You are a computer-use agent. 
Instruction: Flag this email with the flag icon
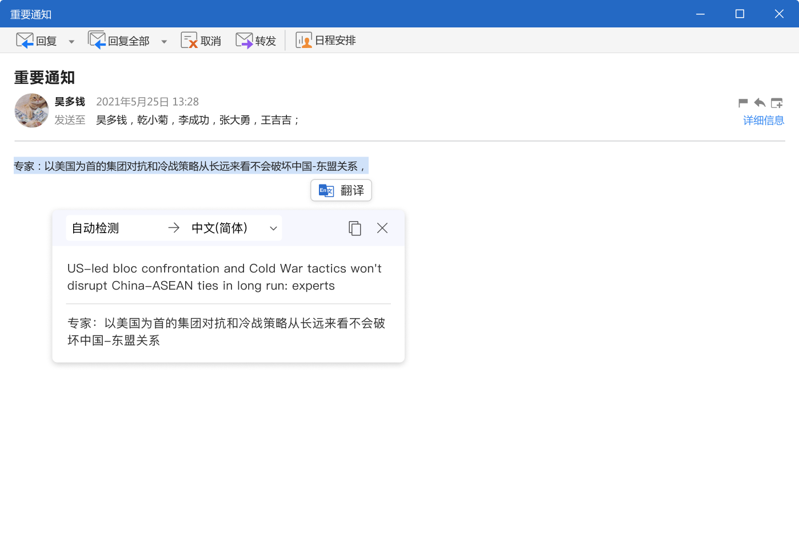pos(743,103)
